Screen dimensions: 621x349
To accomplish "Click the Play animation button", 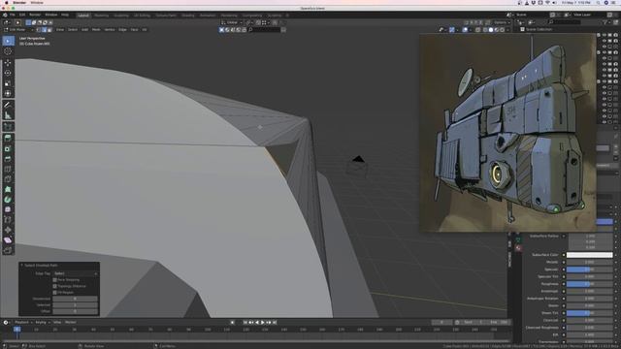I will (262, 323).
